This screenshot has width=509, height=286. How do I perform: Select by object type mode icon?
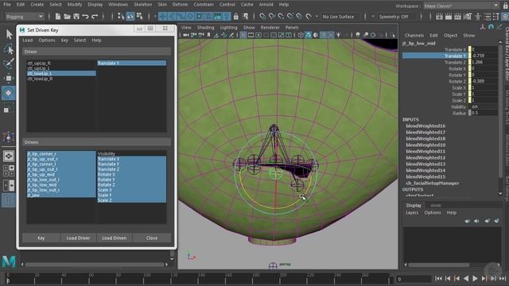coord(130,16)
